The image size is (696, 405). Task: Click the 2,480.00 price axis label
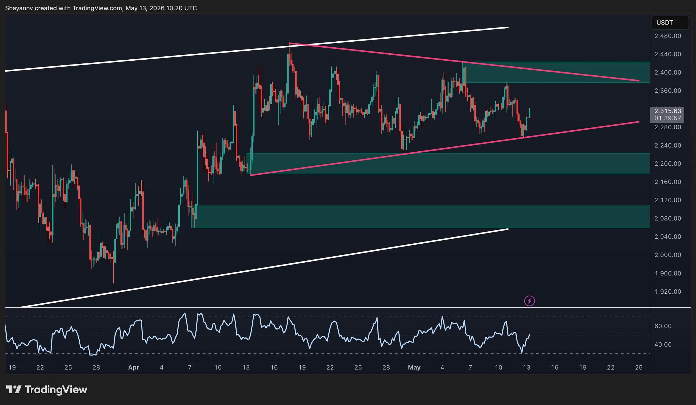[x=667, y=36]
